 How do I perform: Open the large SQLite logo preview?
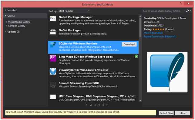[167, 72]
